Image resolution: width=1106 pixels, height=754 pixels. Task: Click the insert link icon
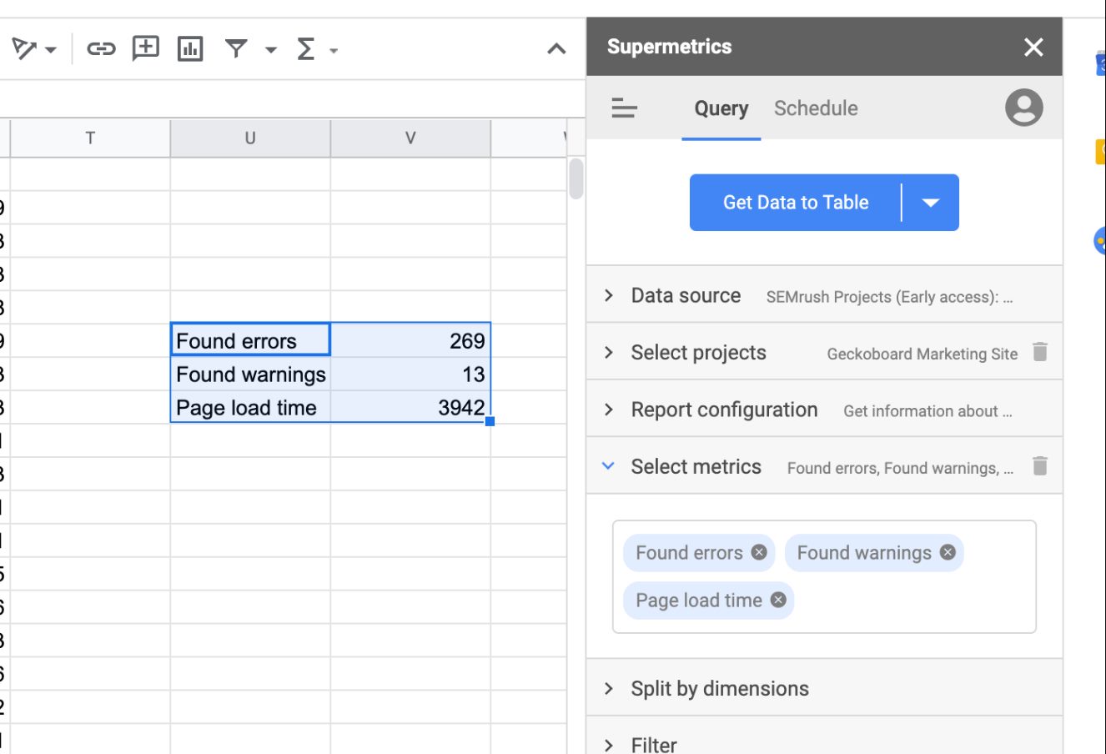(x=101, y=49)
